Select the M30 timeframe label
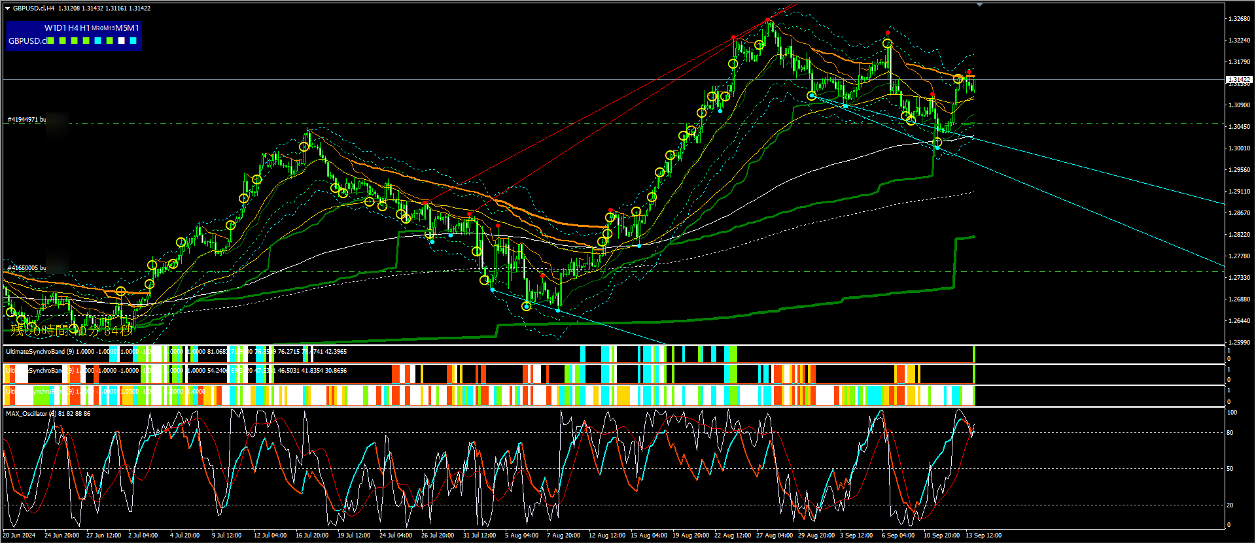The image size is (1256, 544). point(97,28)
